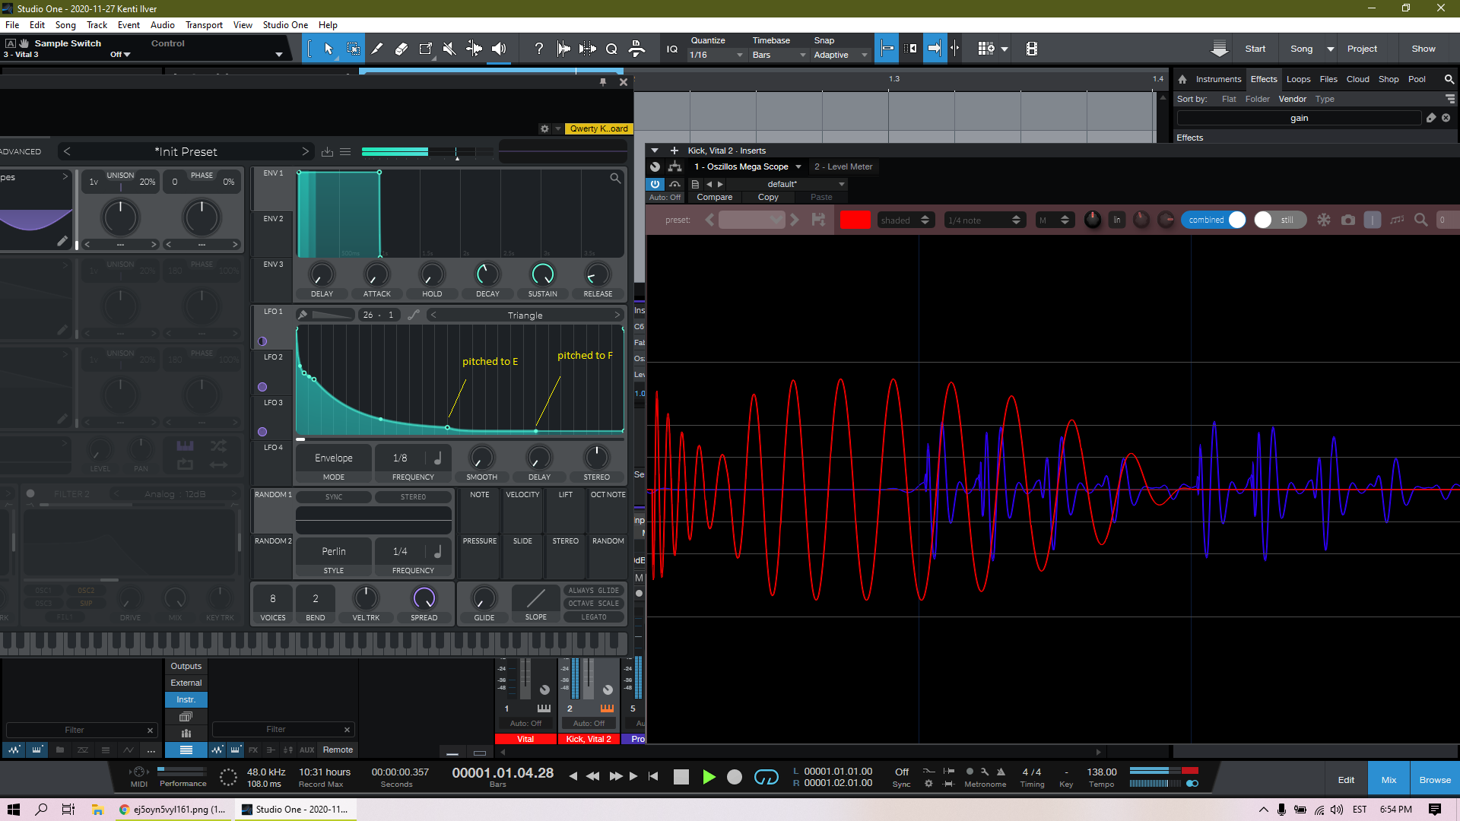This screenshot has height=821, width=1460.
Task: Click the Start page button
Action: tap(1255, 49)
